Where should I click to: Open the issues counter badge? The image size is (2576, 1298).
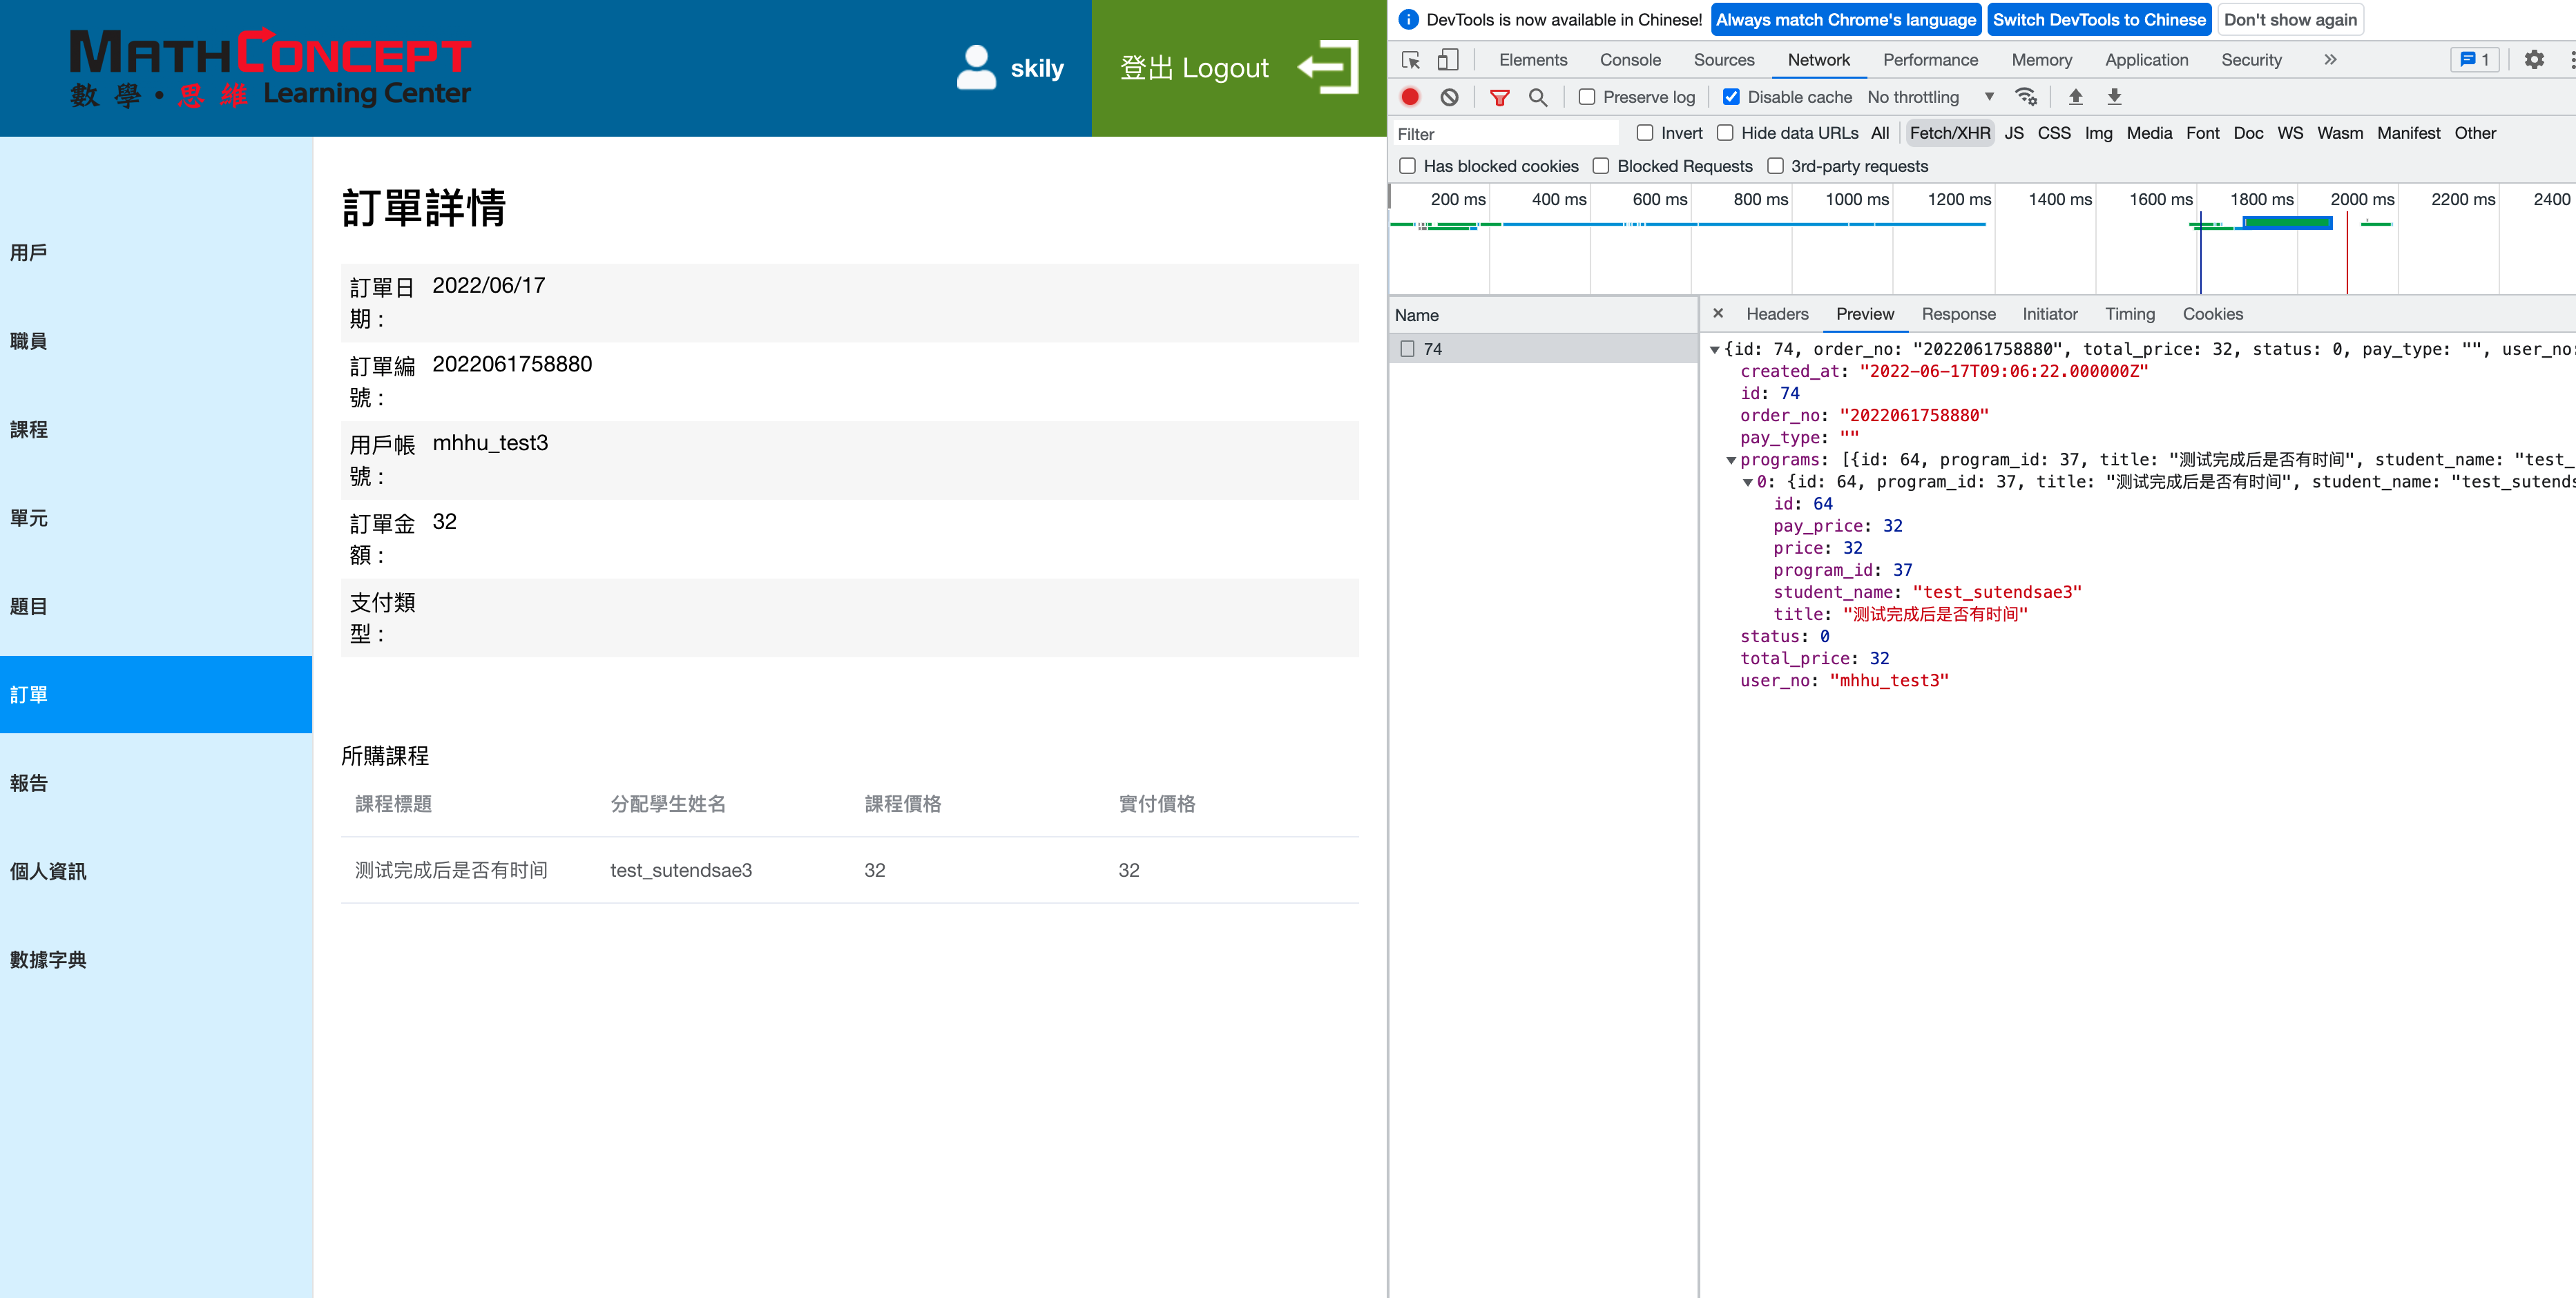(x=2474, y=60)
